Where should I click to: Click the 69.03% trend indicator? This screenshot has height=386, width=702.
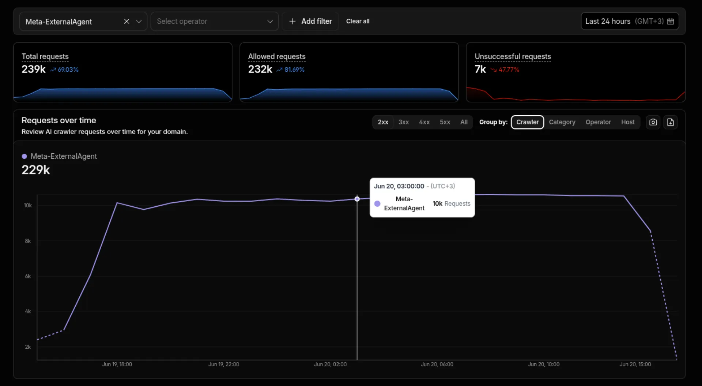pos(64,70)
